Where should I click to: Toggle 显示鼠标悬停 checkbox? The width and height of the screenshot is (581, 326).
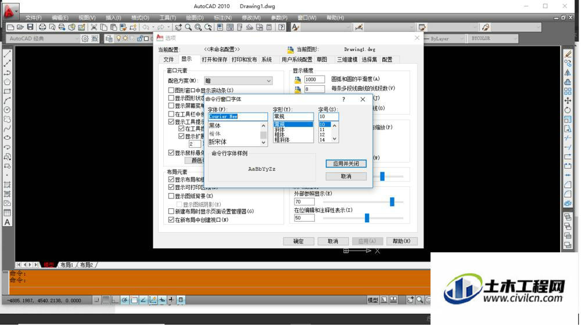click(171, 153)
